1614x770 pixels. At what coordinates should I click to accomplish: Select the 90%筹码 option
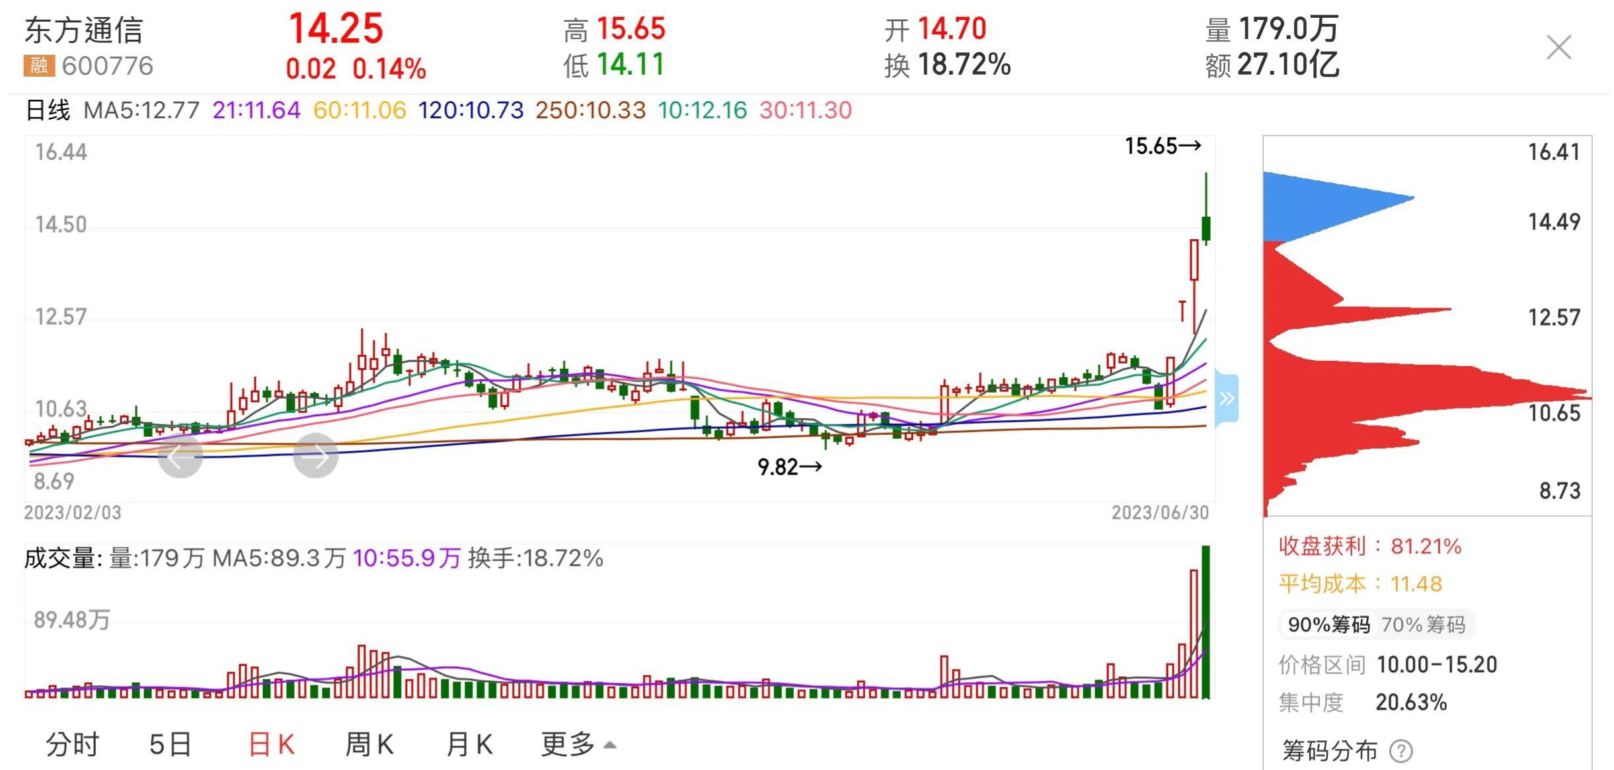click(1328, 625)
